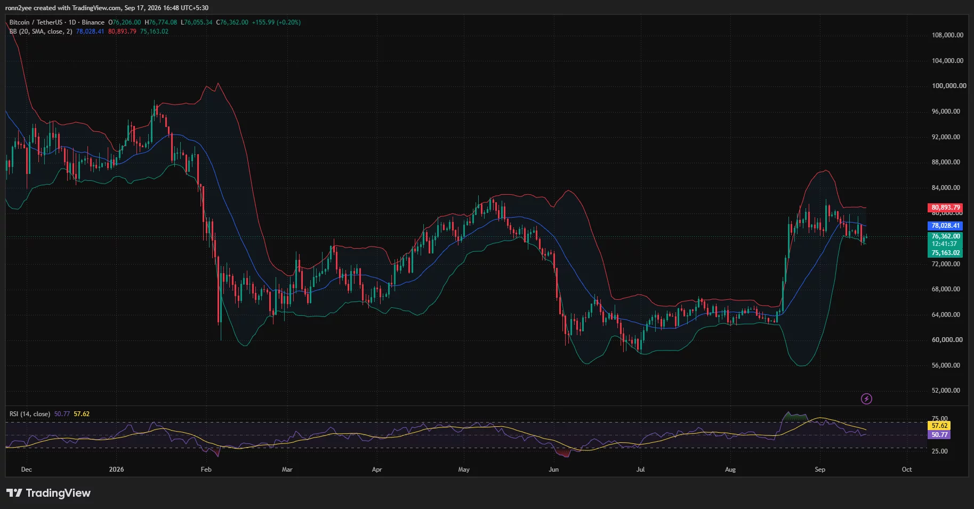Click the red 80,893.79 upper band price label
Image resolution: width=974 pixels, height=509 pixels.
click(945, 208)
